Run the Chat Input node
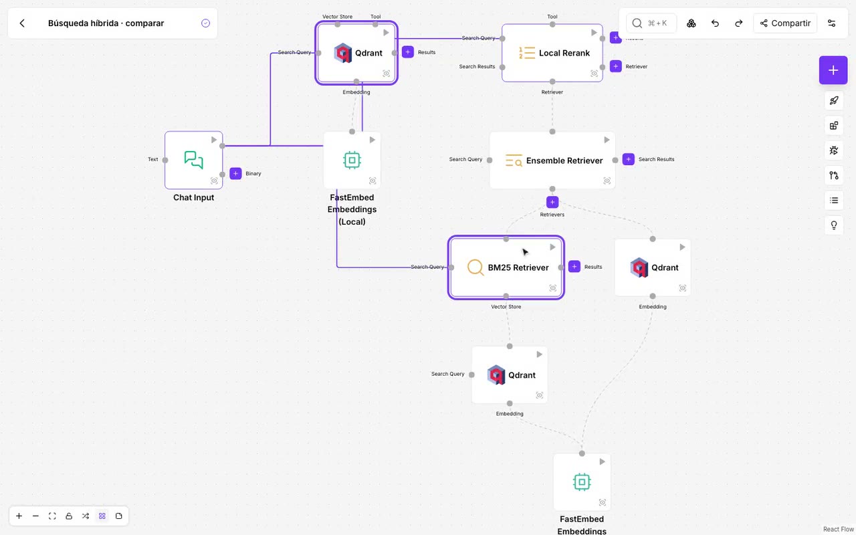 point(214,140)
